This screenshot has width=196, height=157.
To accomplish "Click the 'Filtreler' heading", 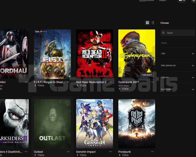I will pyautogui.click(x=165, y=23).
